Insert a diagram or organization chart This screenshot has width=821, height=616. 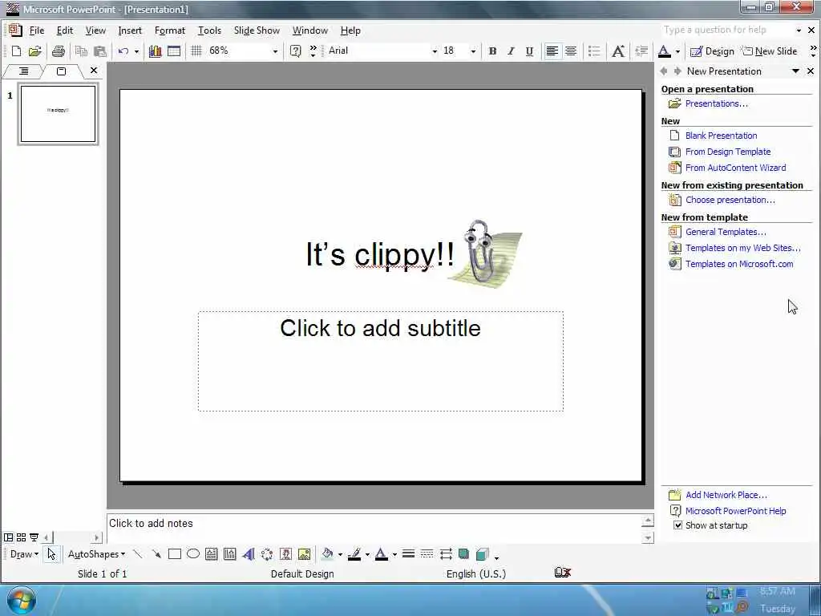pyautogui.click(x=266, y=553)
